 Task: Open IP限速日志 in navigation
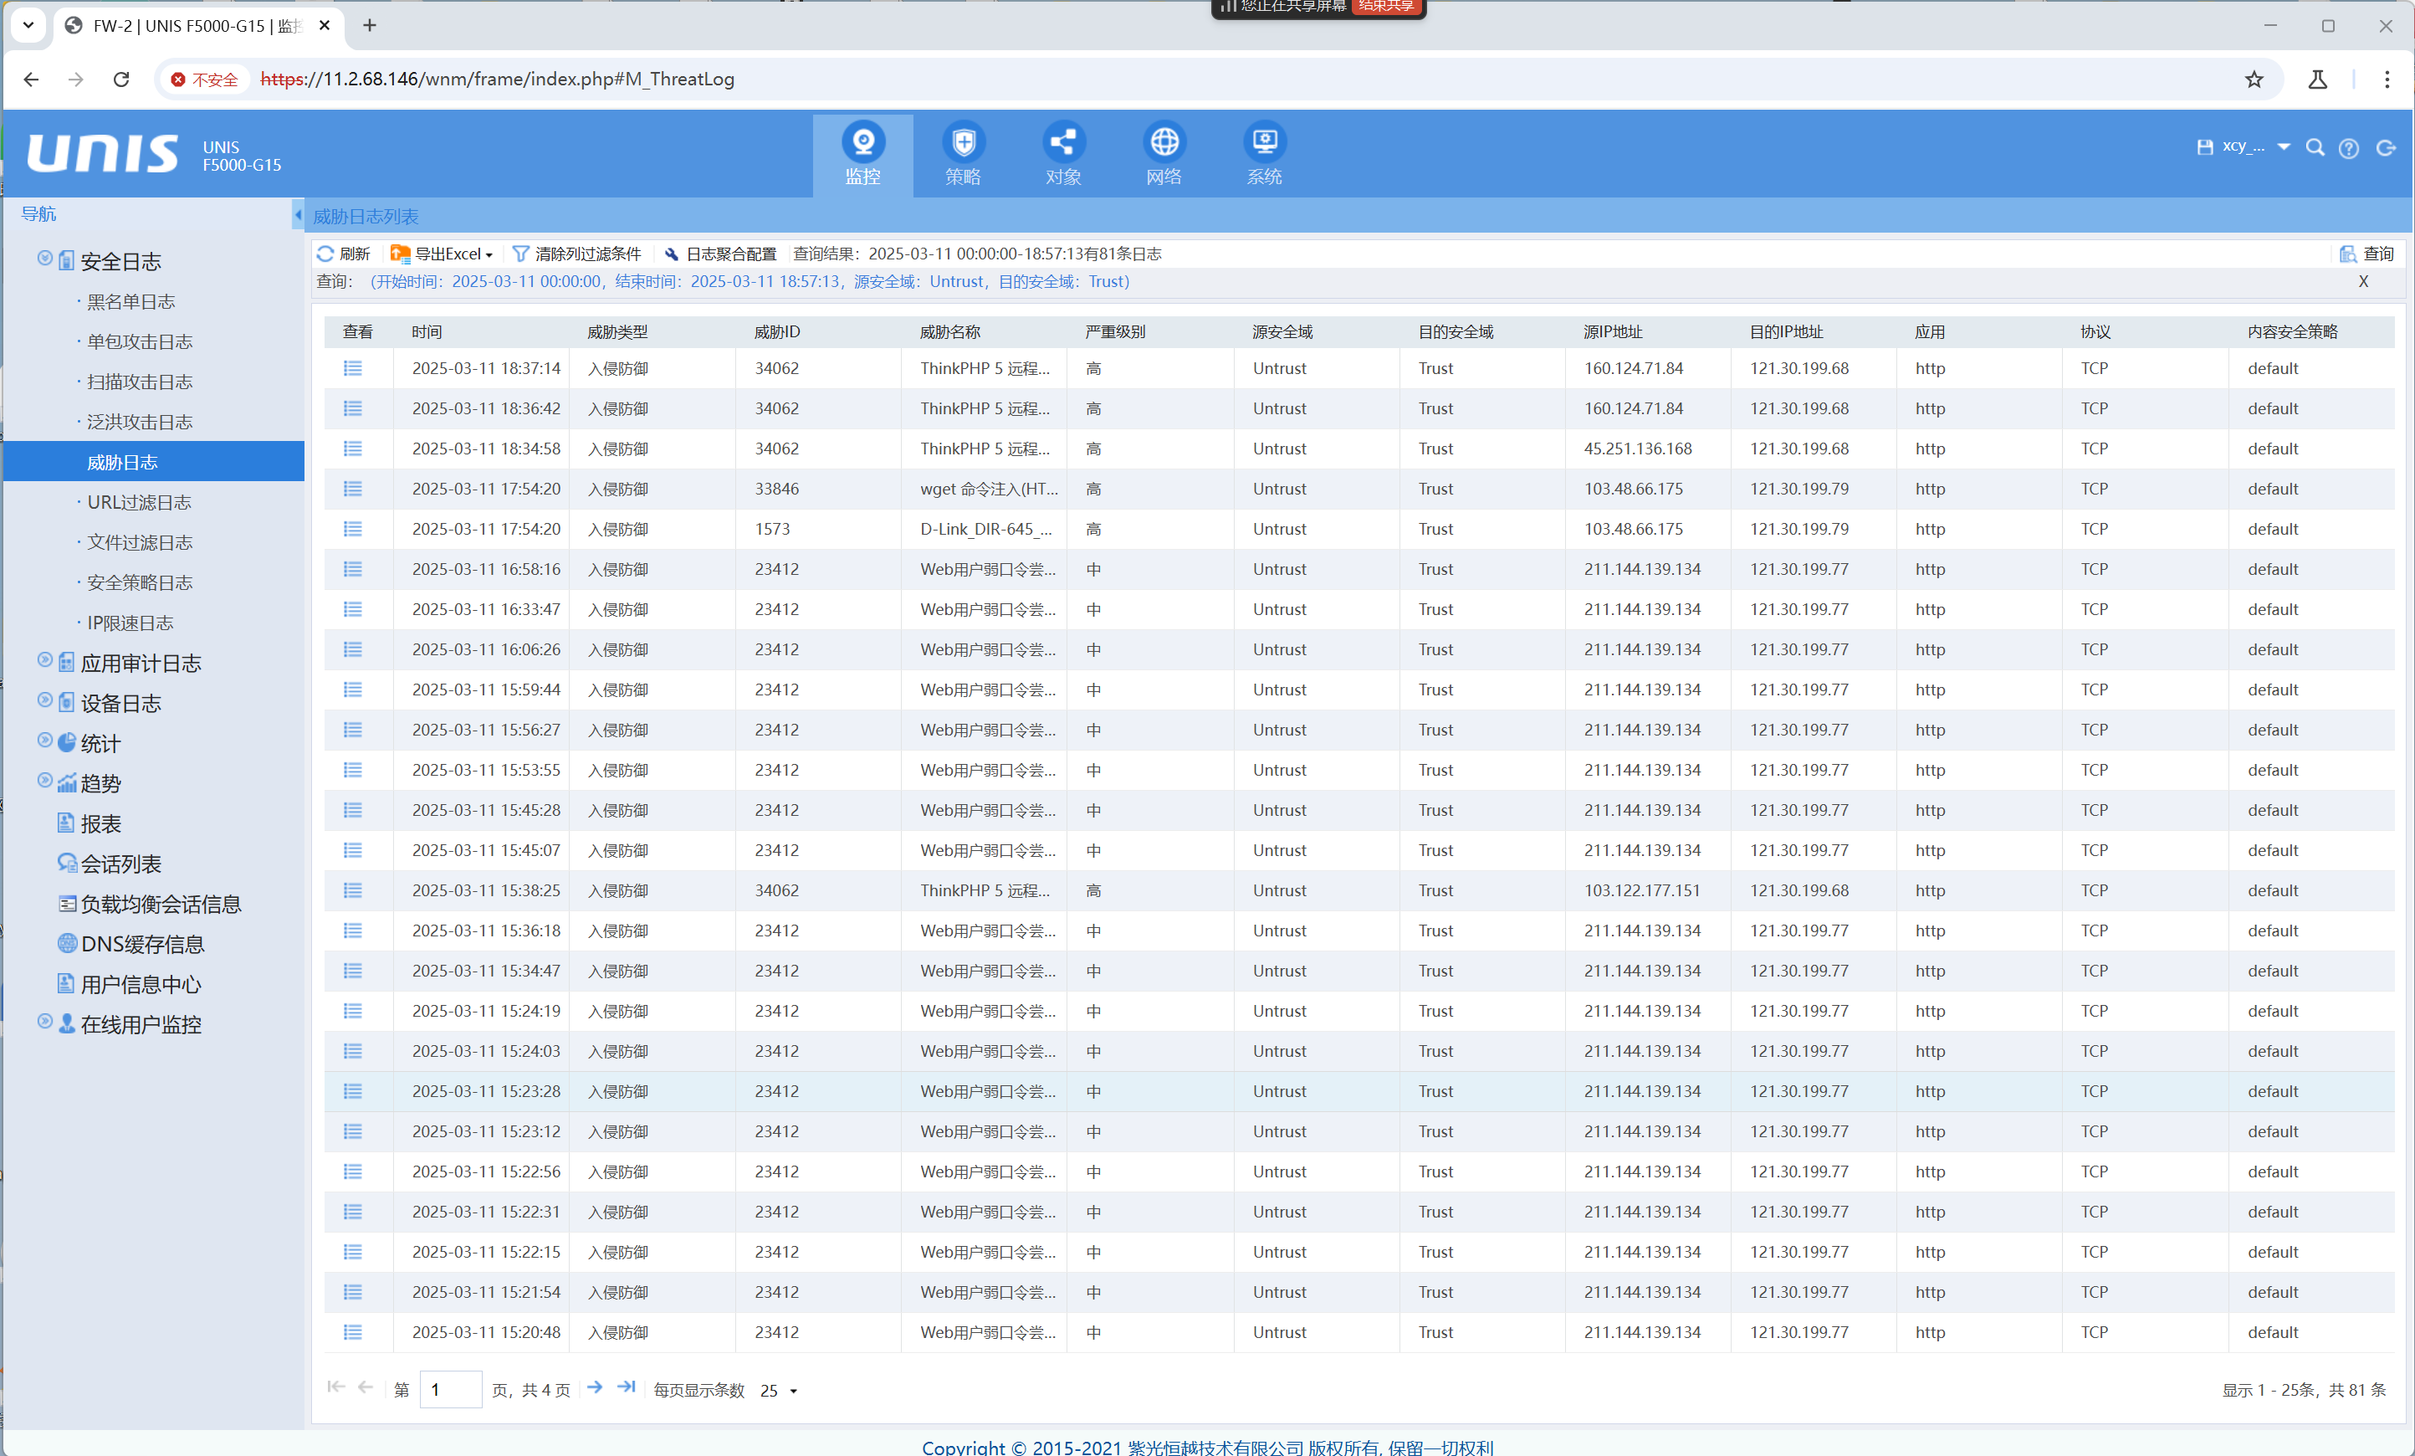pos(130,623)
